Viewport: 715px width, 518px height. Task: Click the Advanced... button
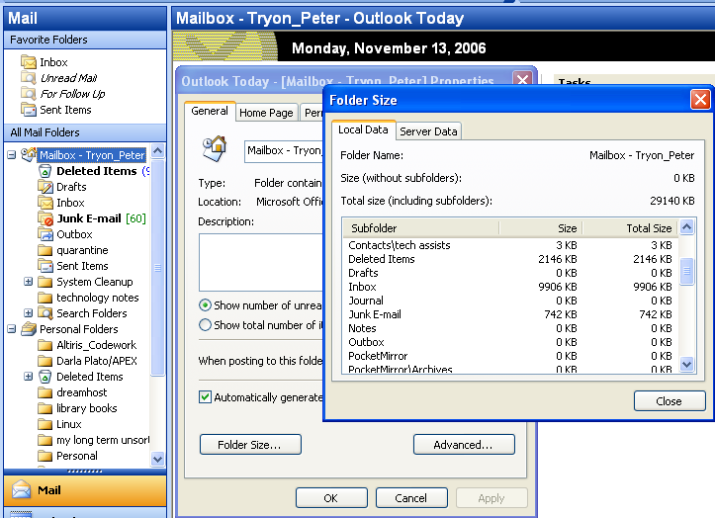tap(463, 445)
